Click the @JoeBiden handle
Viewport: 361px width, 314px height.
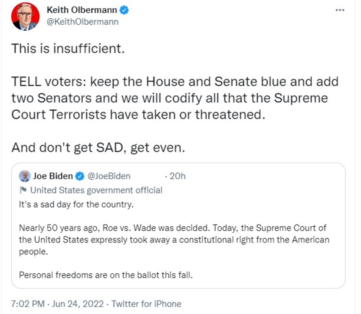pyautogui.click(x=109, y=177)
